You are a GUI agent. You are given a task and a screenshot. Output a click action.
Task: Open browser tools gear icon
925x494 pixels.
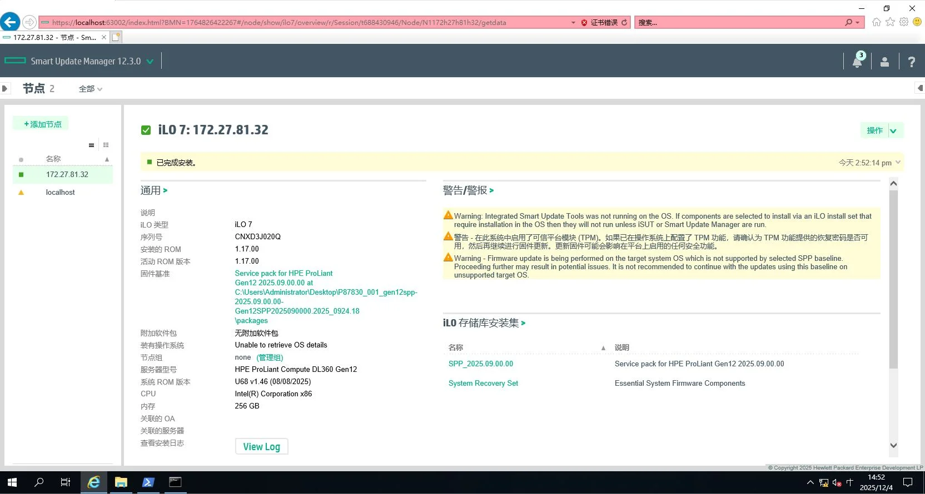[x=904, y=22]
